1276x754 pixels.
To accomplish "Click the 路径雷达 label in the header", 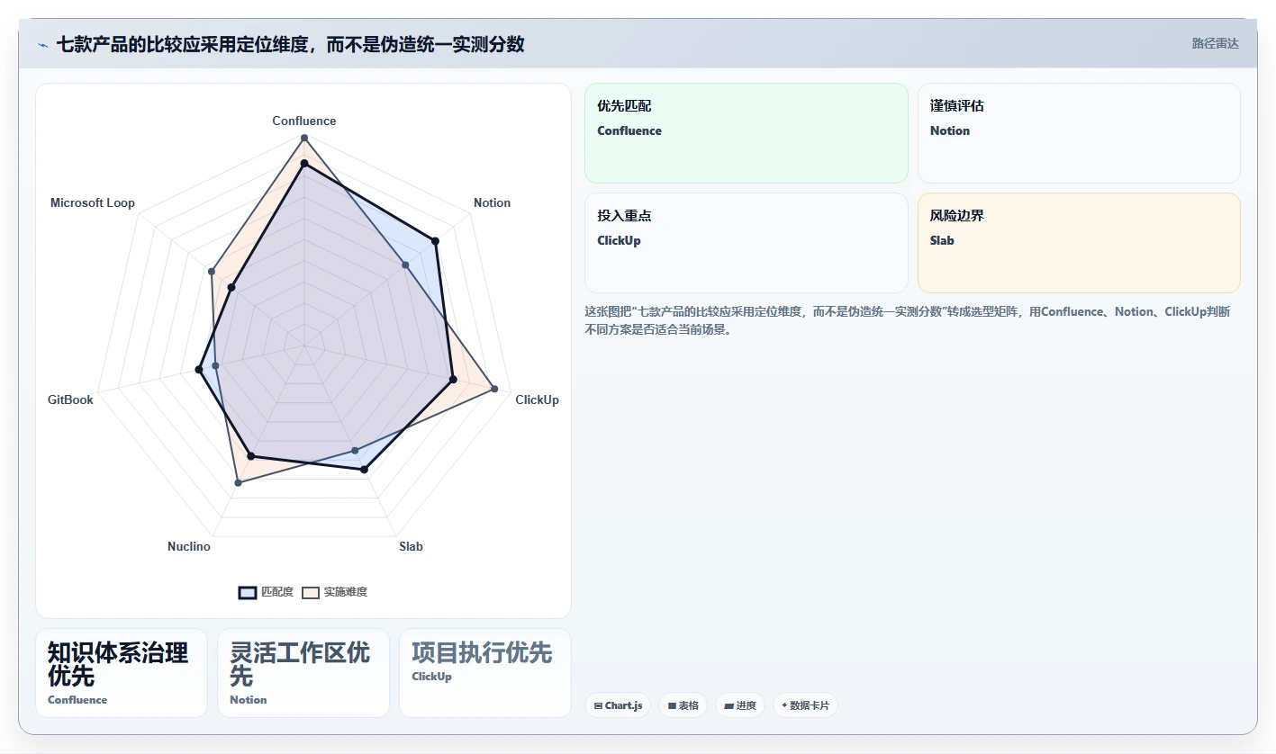I will click(1215, 43).
